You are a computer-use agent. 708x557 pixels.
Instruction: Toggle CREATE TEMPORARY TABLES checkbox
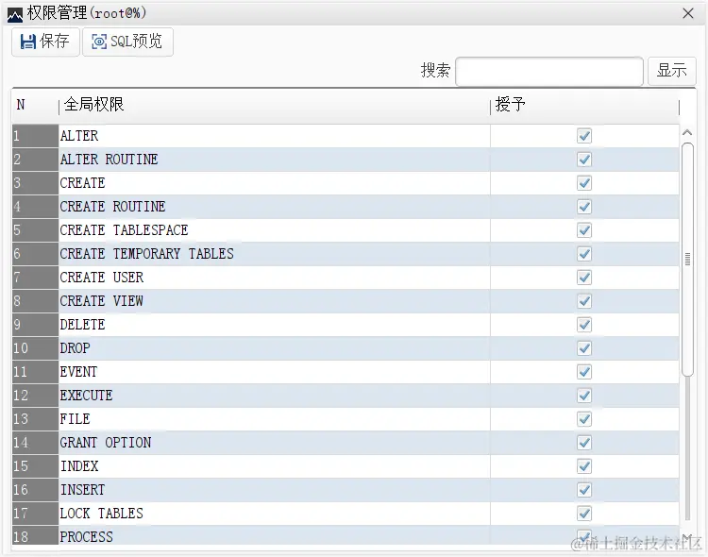(584, 253)
